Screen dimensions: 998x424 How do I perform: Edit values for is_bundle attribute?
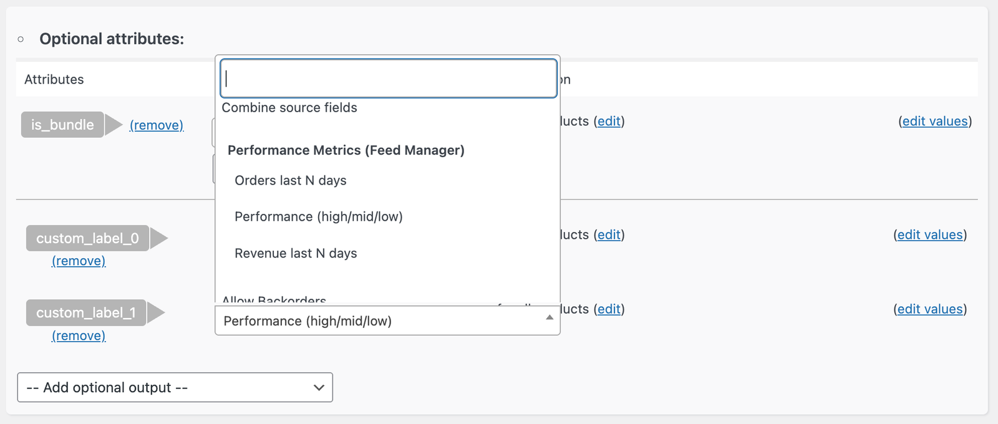pyautogui.click(x=935, y=121)
